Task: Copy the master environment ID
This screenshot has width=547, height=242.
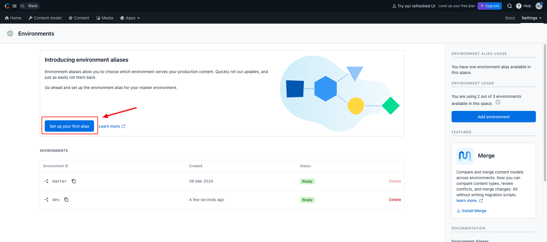Action: tap(74, 181)
